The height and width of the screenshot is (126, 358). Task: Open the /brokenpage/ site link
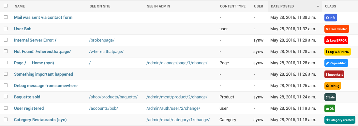coord(102,40)
